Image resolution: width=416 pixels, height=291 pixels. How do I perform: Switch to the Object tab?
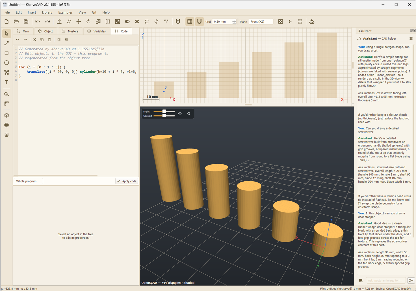[45, 31]
